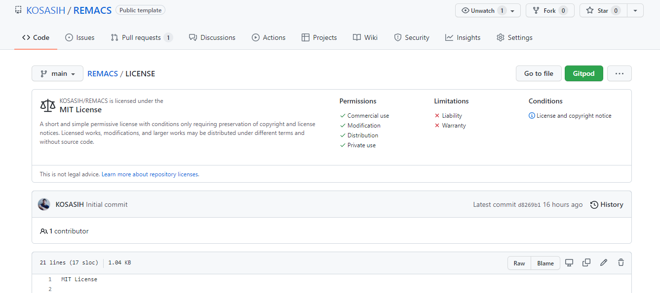
Task: Click the 1 contributor text
Action: [69, 231]
